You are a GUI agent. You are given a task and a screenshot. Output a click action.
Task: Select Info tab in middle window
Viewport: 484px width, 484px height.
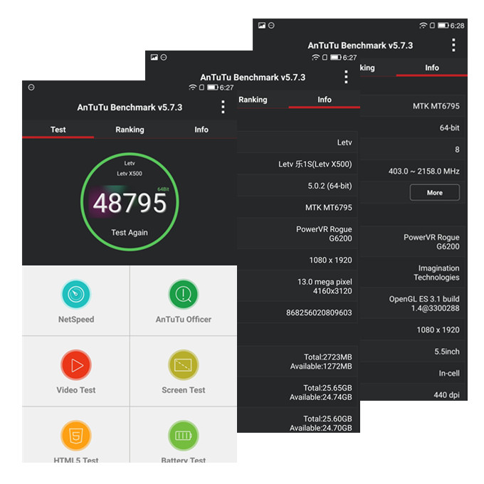[325, 100]
